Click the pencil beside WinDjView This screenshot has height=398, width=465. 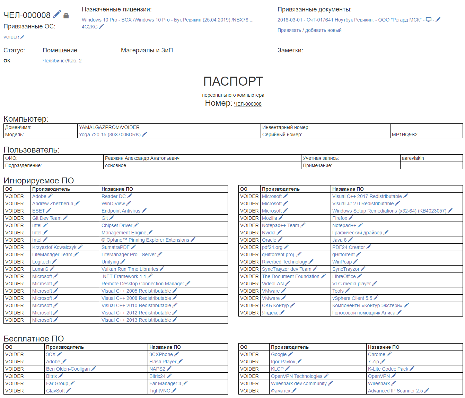(x=129, y=204)
